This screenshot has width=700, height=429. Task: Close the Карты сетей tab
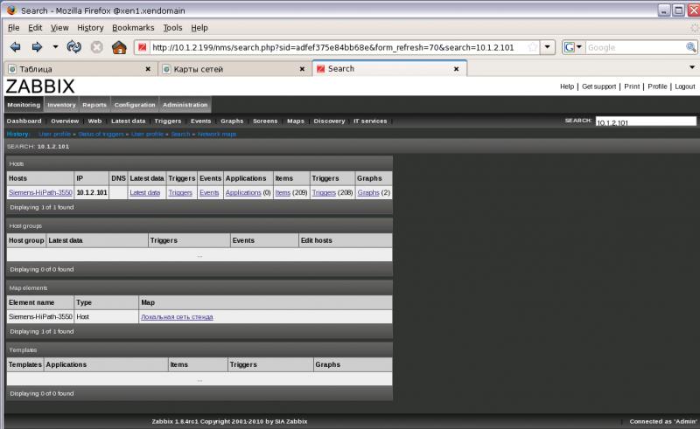tap(302, 69)
